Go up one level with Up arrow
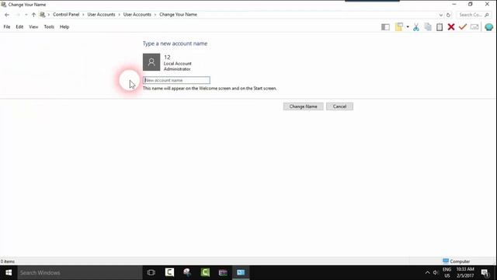This screenshot has width=497, height=280. point(33,15)
